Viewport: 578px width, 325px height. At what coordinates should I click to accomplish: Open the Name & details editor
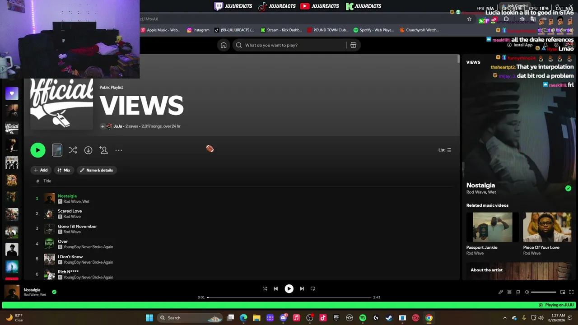click(97, 170)
